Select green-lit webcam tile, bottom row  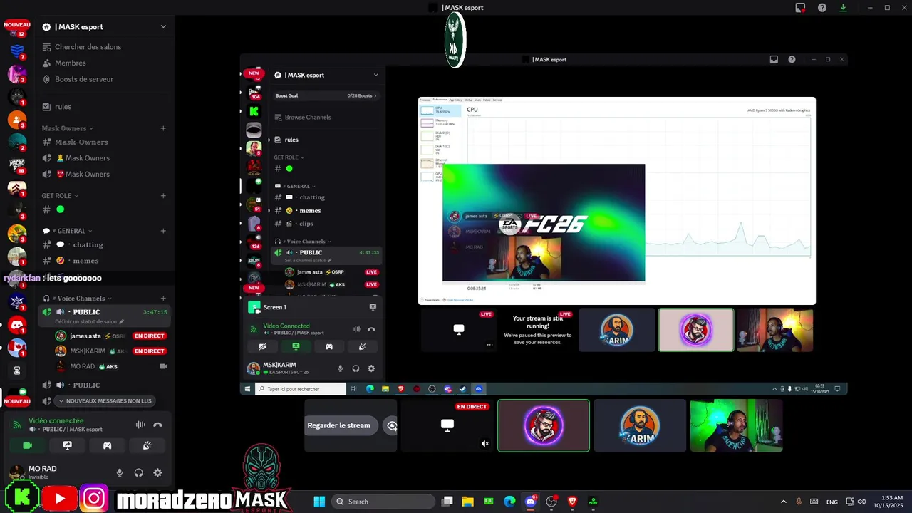(x=736, y=425)
